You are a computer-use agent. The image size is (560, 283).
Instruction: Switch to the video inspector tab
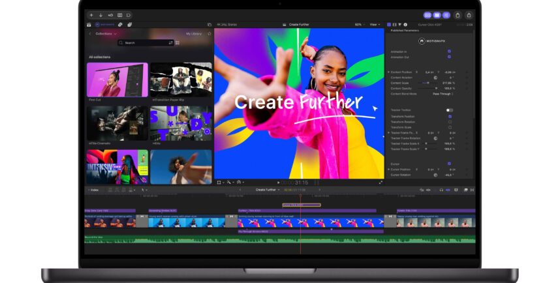[389, 25]
